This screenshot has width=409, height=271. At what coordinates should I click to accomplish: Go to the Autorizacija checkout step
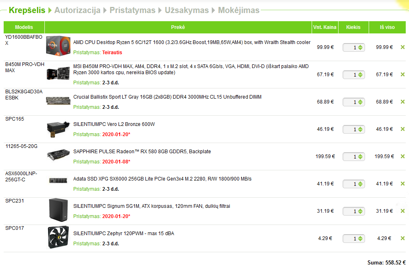coord(77,10)
